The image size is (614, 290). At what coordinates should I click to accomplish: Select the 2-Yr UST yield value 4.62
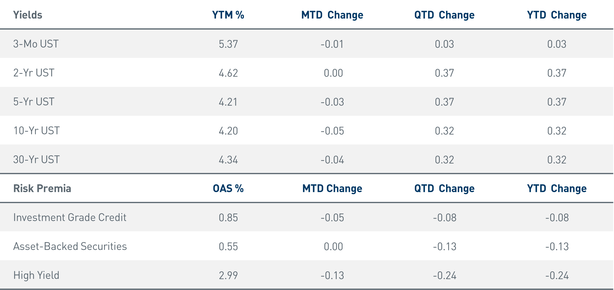click(228, 73)
